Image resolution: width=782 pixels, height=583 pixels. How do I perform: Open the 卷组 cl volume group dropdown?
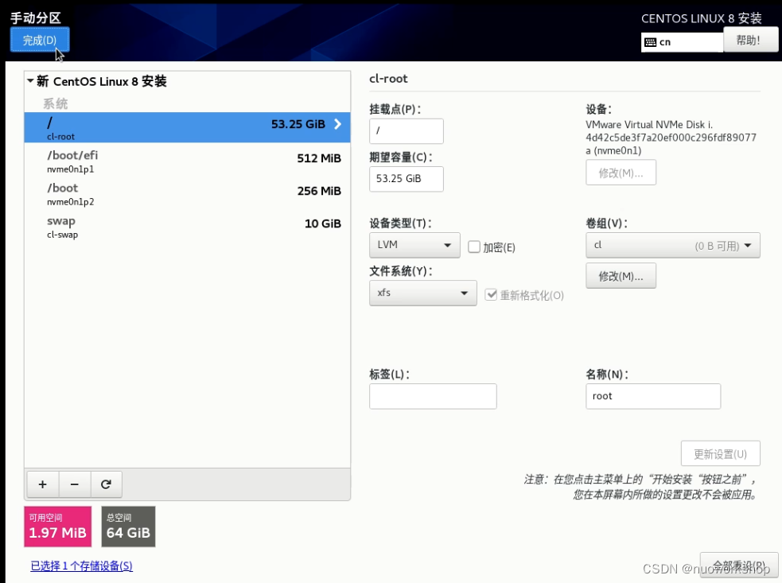pyautogui.click(x=673, y=245)
